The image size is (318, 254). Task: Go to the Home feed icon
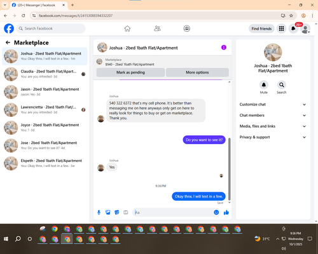[x=127, y=29]
